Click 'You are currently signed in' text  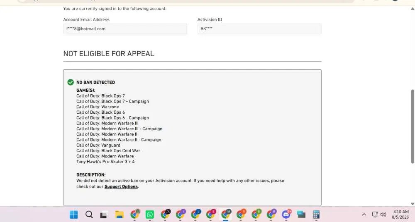[x=115, y=9]
